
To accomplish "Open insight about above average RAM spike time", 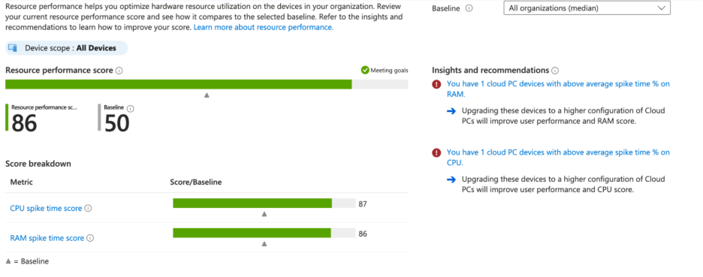I will pyautogui.click(x=558, y=89).
